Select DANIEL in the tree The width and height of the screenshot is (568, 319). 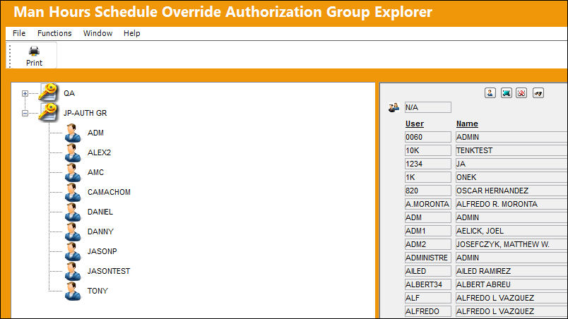[x=100, y=212]
